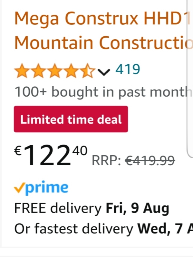
Task: Click the Mountain Construction title line
Action: pos(103,43)
